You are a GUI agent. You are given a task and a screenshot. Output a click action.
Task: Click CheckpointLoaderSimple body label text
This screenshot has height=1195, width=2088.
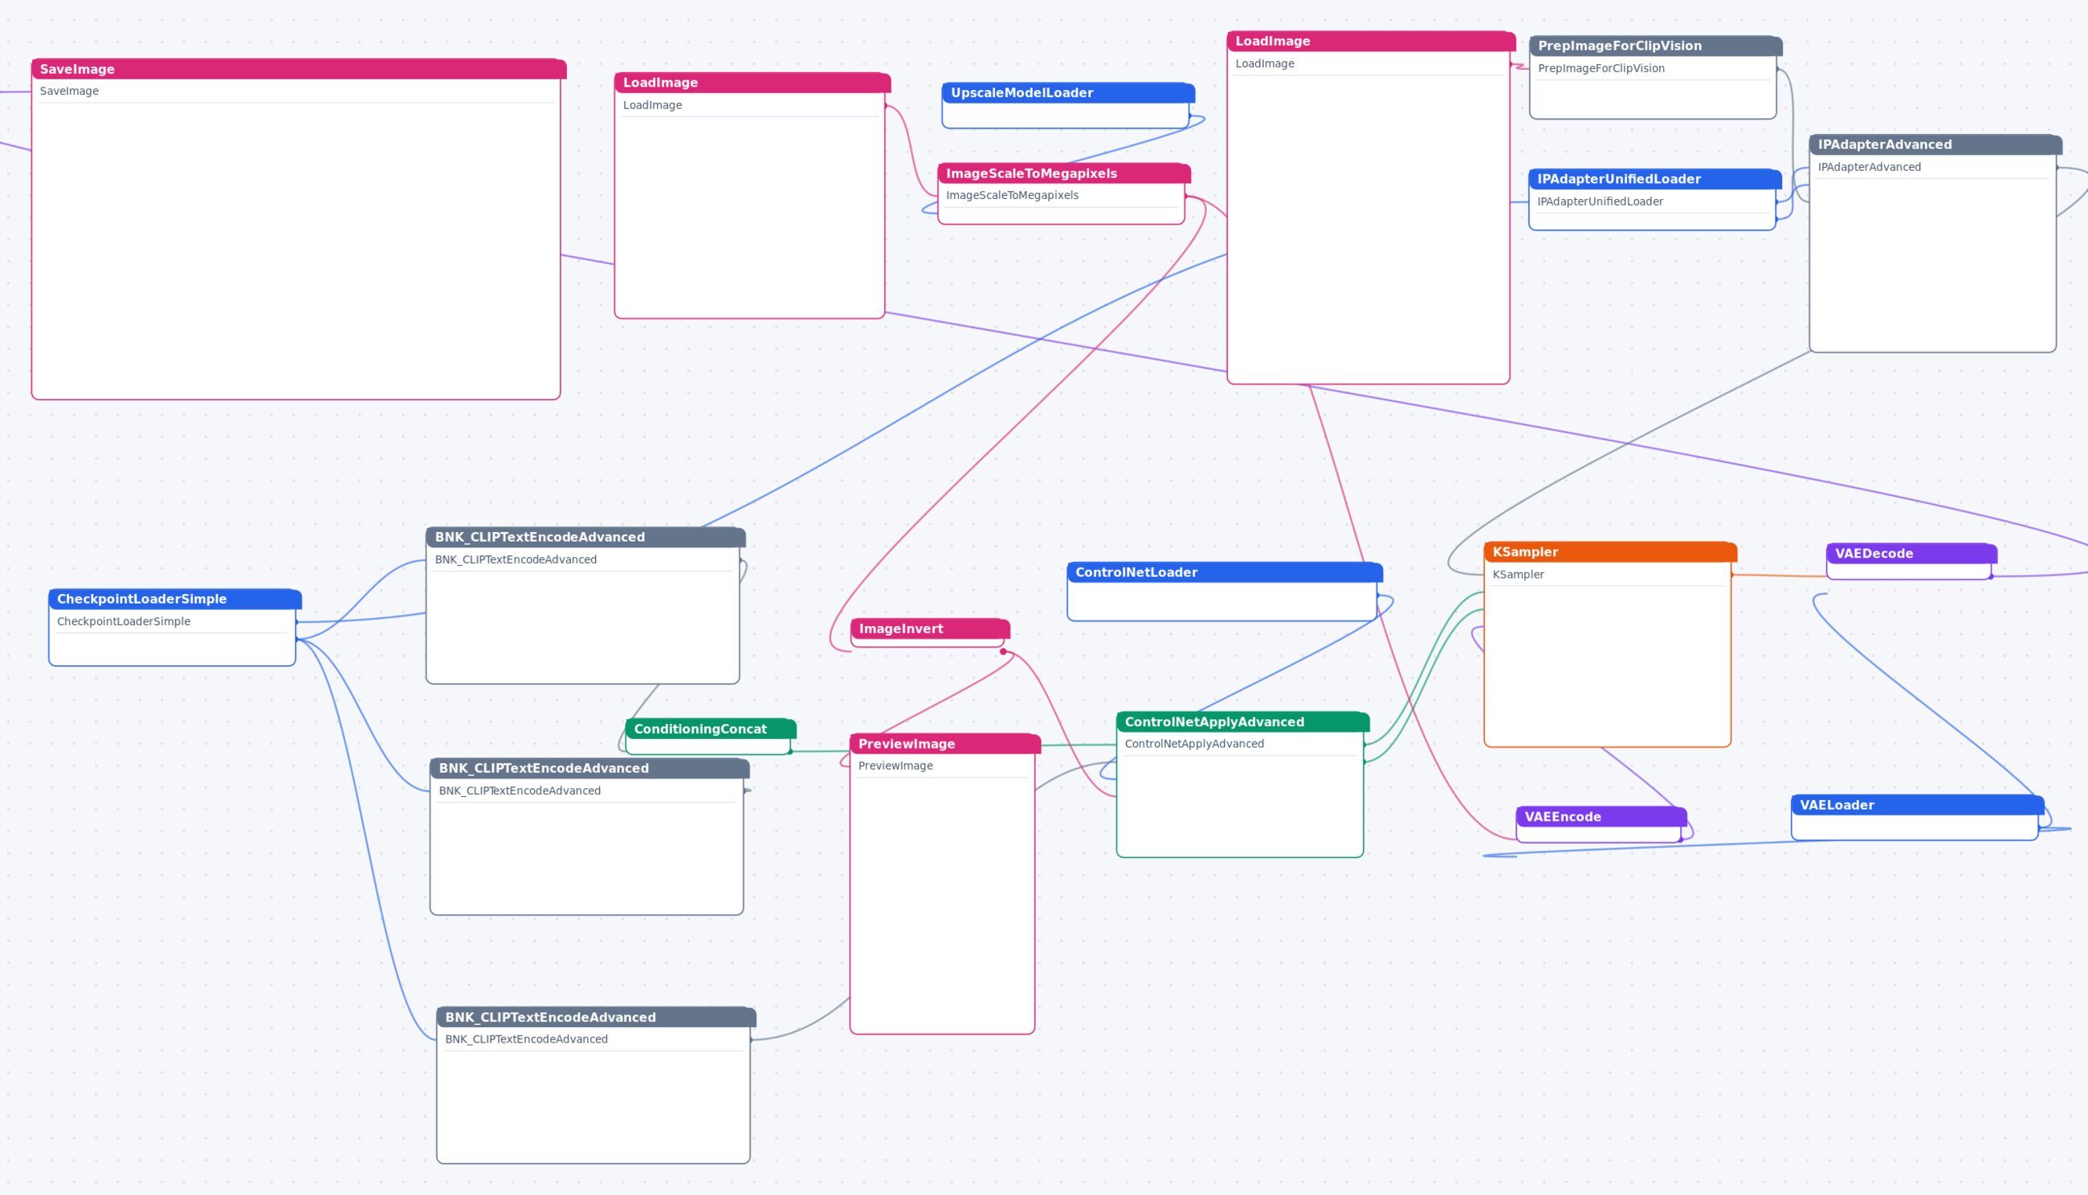coord(124,621)
